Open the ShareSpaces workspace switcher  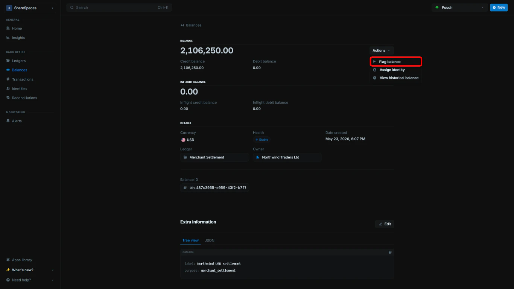[x=30, y=8]
